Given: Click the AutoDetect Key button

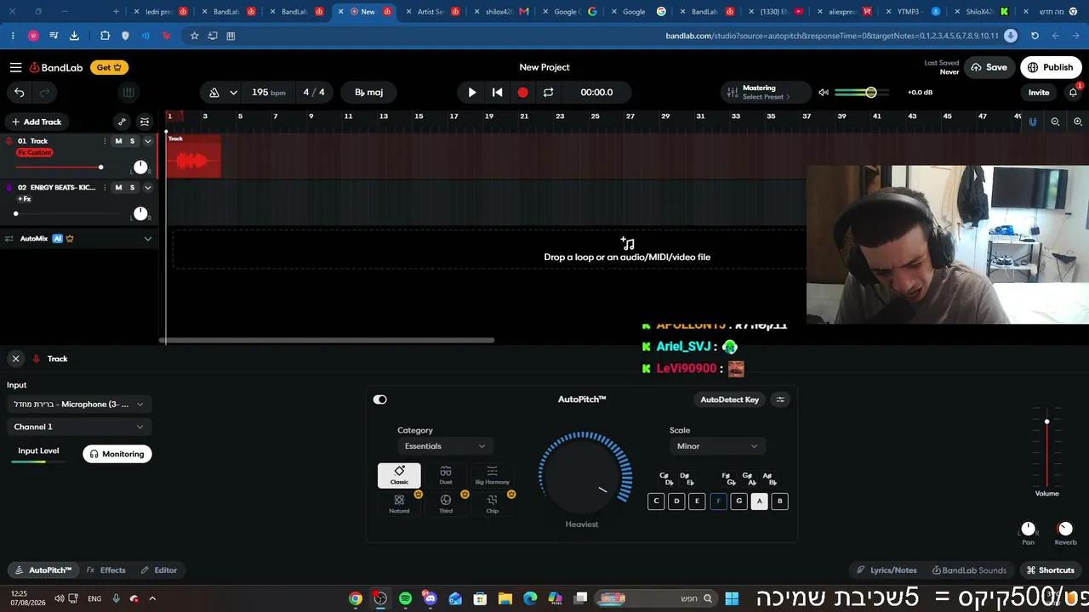Looking at the screenshot, I should (729, 399).
